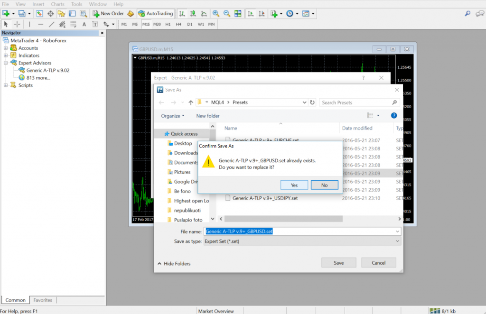Switch to the M5 timeframe
This screenshot has width=486, height=314.
tap(135, 24)
